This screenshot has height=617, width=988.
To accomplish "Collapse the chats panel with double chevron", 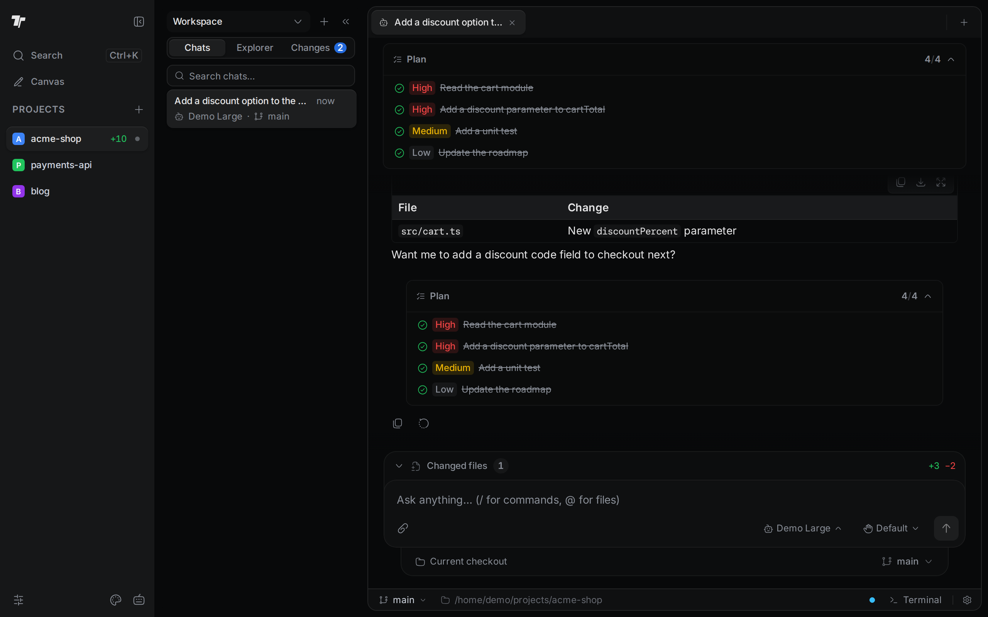I will 346,22.
